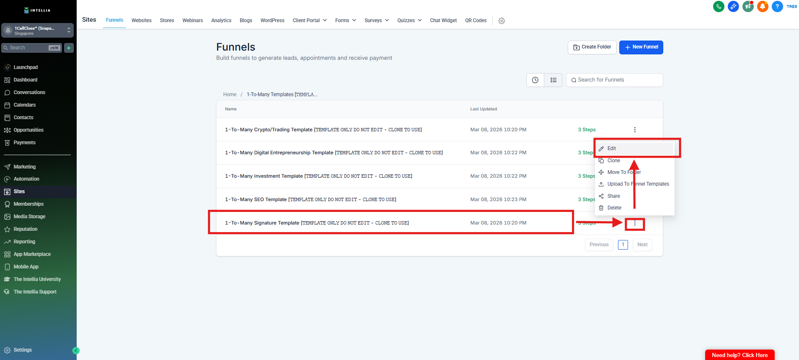The image size is (799, 360).
Task: Choose Clone in the context menu
Action: point(635,161)
